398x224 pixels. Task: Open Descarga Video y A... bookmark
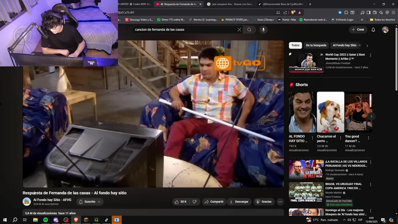tap(139, 20)
